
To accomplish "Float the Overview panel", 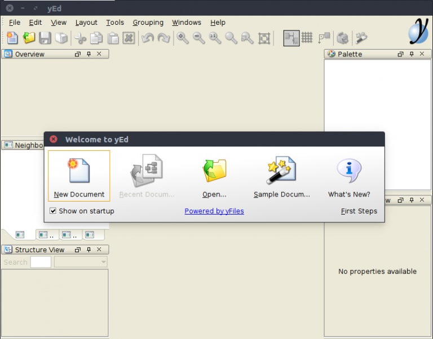I will point(78,54).
